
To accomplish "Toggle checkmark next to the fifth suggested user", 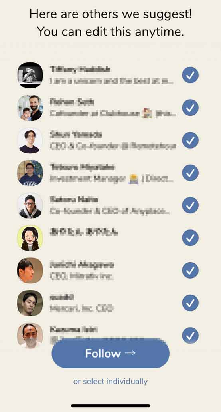I will (190, 205).
